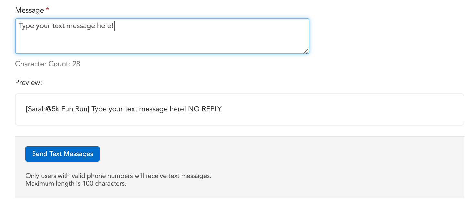Click the Message field label

coord(29,10)
